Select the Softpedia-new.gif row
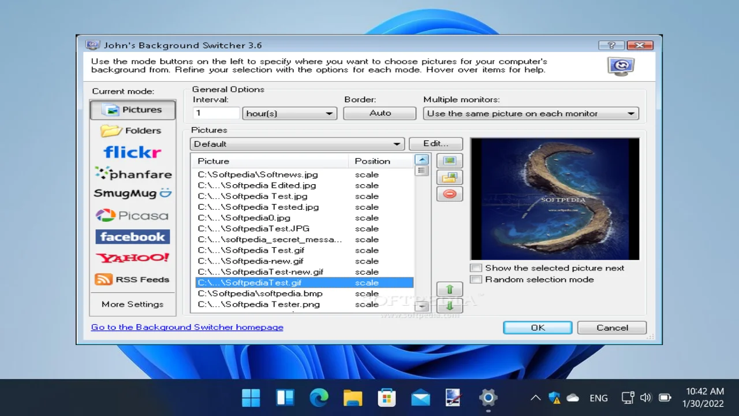The height and width of the screenshot is (416, 739). 304,261
